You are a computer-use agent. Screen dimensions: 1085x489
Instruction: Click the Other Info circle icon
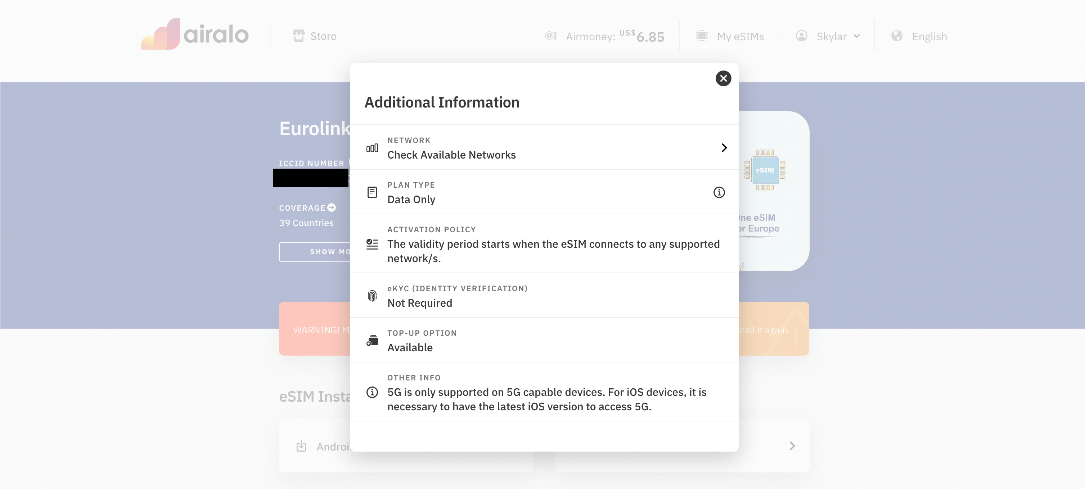372,392
